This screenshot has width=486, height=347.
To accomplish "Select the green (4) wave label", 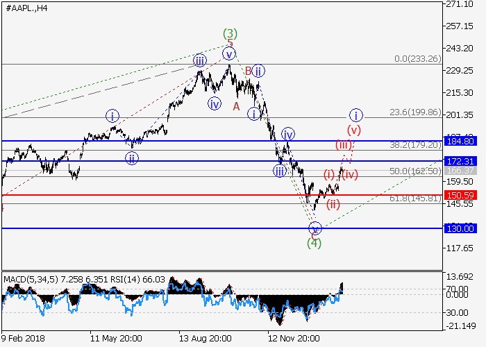I will [x=314, y=243].
